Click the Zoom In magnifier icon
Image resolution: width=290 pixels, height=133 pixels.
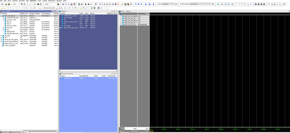click(70, 8)
